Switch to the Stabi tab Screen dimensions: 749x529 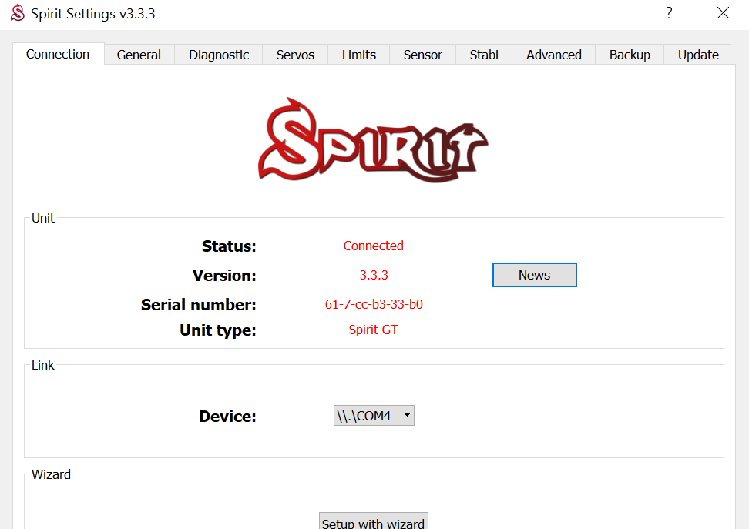click(x=484, y=55)
